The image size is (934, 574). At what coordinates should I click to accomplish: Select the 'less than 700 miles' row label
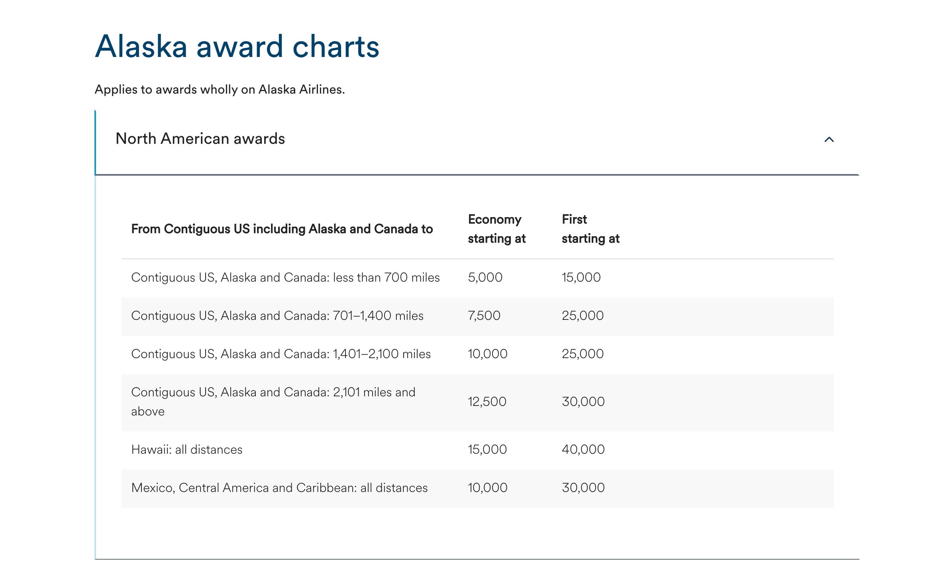point(285,277)
